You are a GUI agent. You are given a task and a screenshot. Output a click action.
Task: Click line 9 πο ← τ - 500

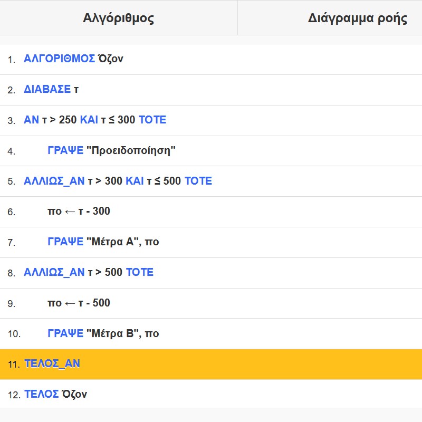pyautogui.click(x=211, y=303)
